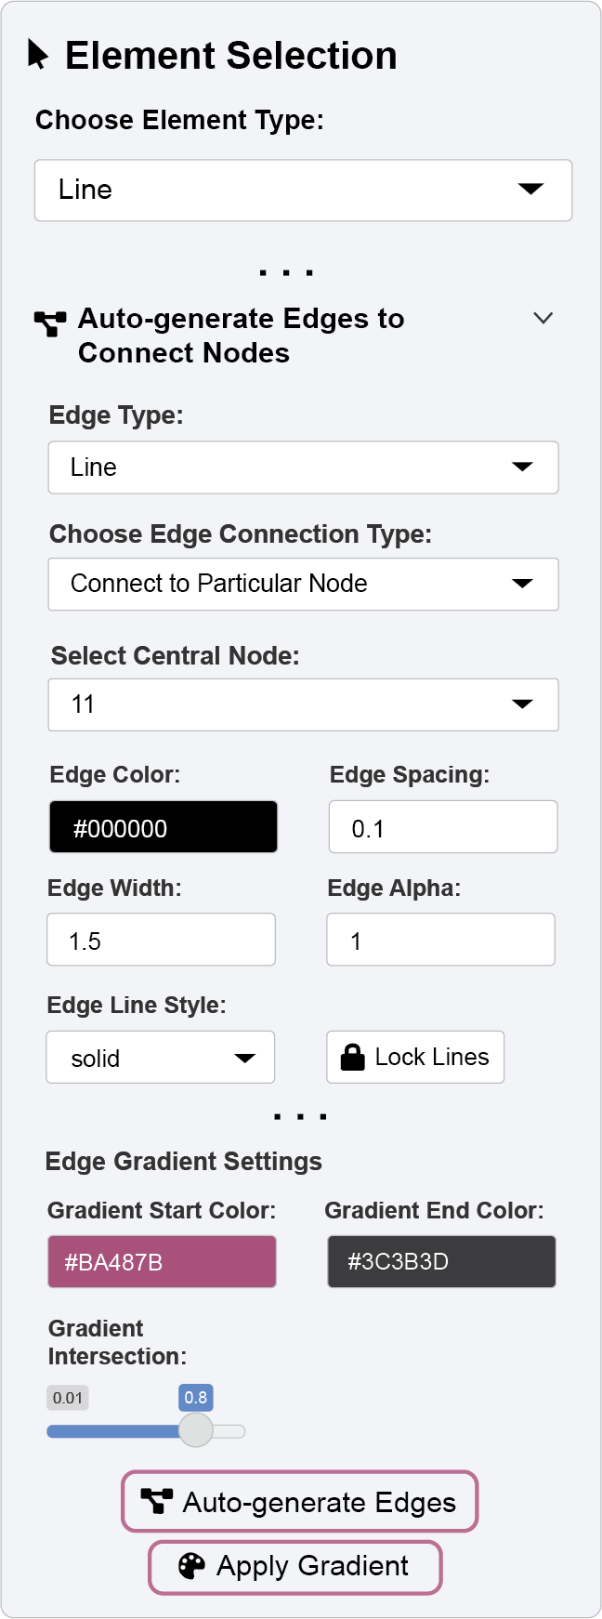Open the Edge Line Style dropdown
Viewport: 602px width, 1619px height.
click(161, 1058)
